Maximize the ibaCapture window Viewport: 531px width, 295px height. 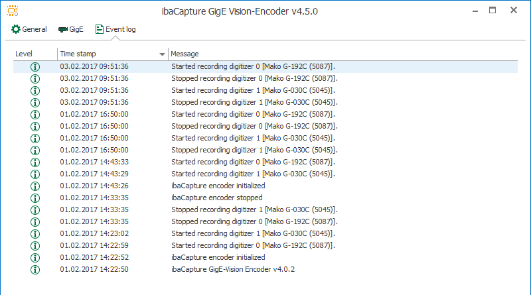click(x=493, y=11)
